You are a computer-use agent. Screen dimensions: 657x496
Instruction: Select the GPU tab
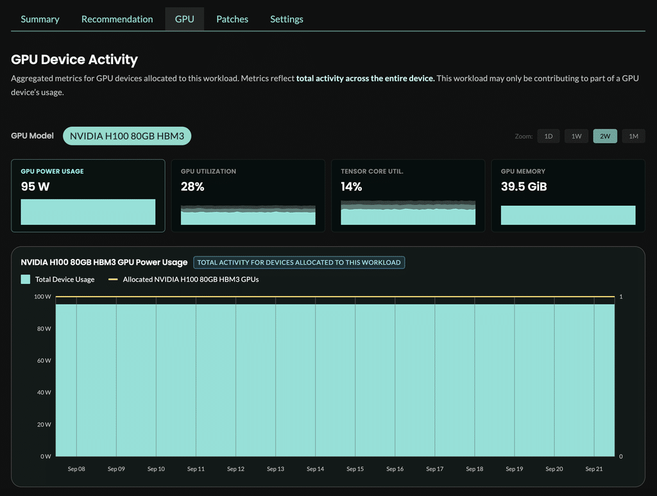click(184, 19)
